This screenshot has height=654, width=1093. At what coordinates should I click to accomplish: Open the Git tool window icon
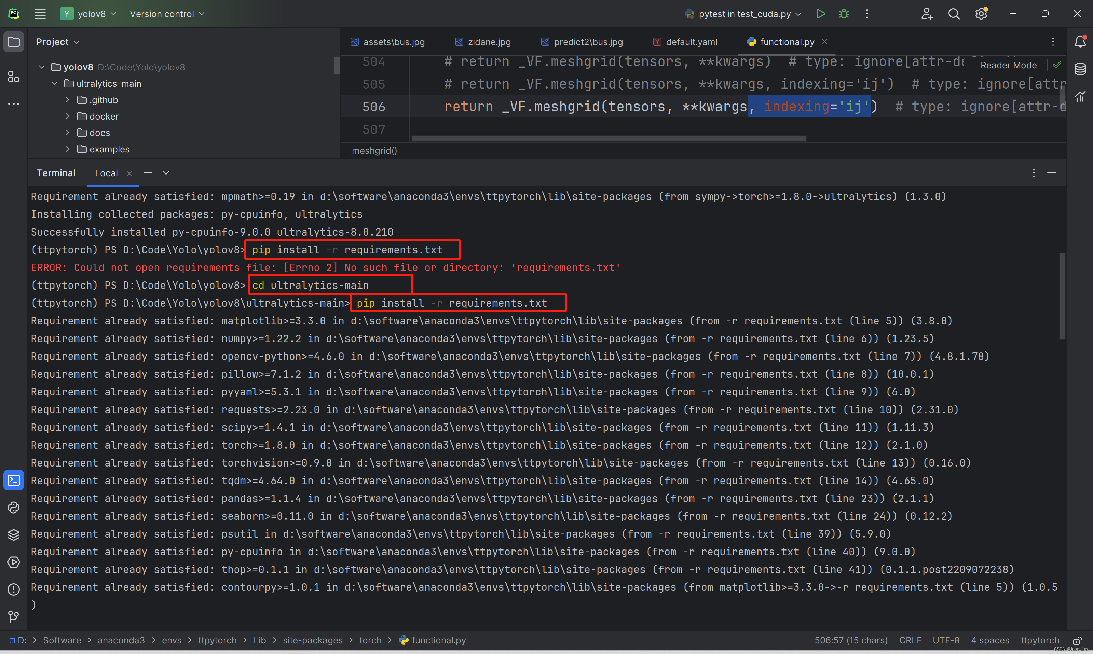pyautogui.click(x=14, y=616)
